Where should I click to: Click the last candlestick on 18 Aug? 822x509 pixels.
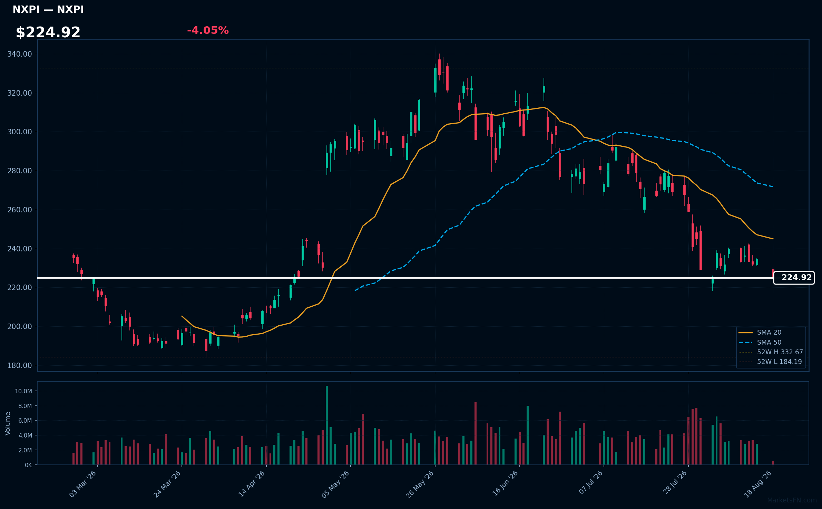coord(773,273)
